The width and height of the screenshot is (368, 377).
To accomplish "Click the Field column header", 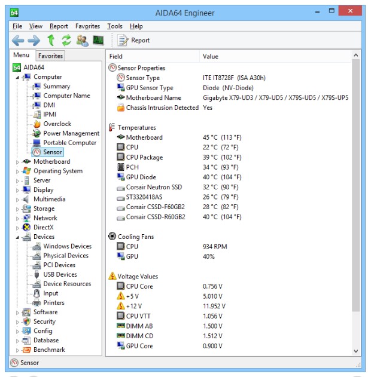I will (x=153, y=56).
